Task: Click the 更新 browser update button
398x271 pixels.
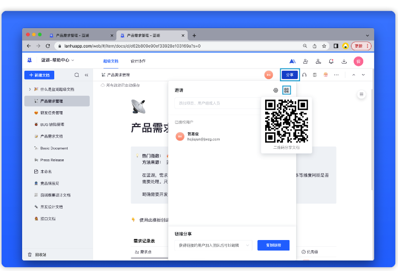Action: (x=361, y=46)
